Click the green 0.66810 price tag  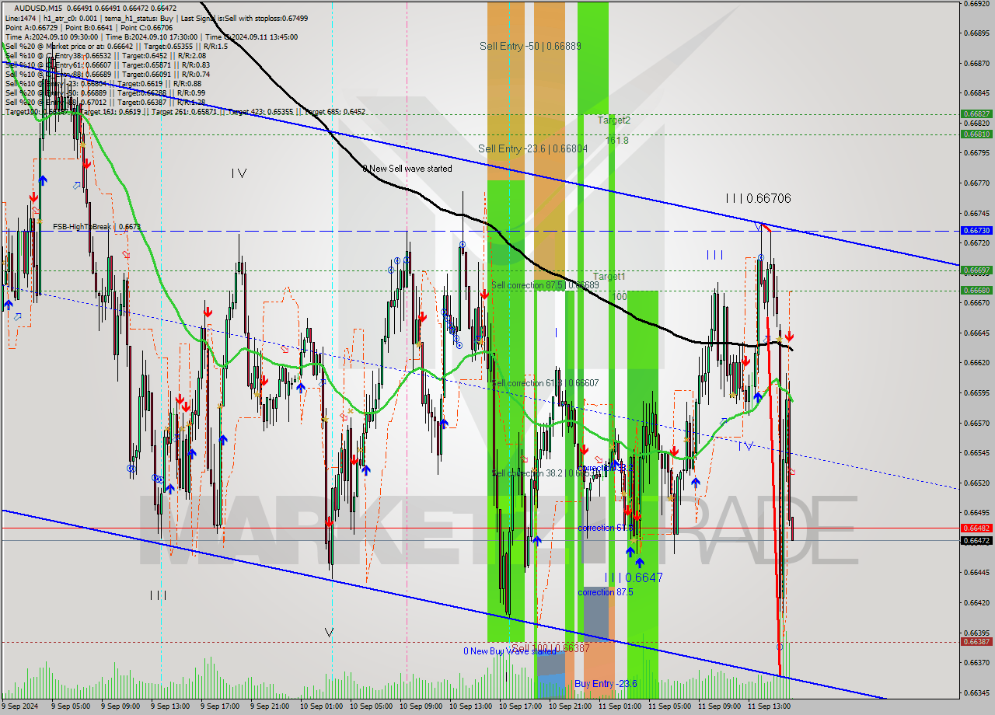point(976,134)
